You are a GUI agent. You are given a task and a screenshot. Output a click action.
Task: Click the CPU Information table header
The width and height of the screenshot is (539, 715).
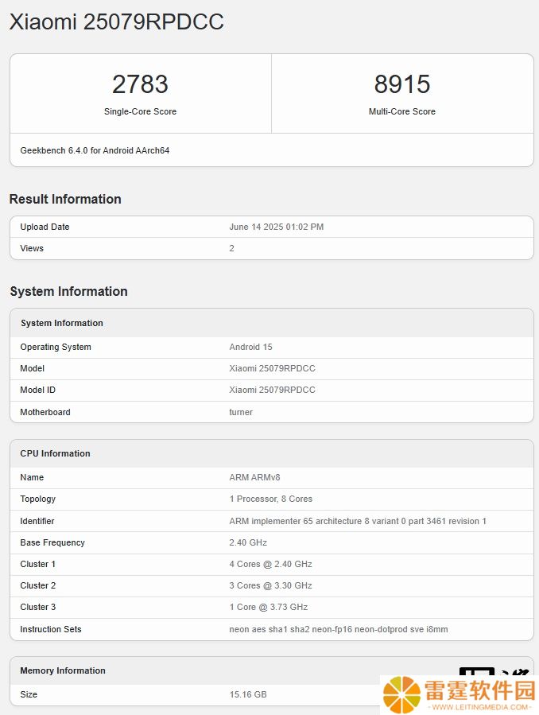[55, 453]
